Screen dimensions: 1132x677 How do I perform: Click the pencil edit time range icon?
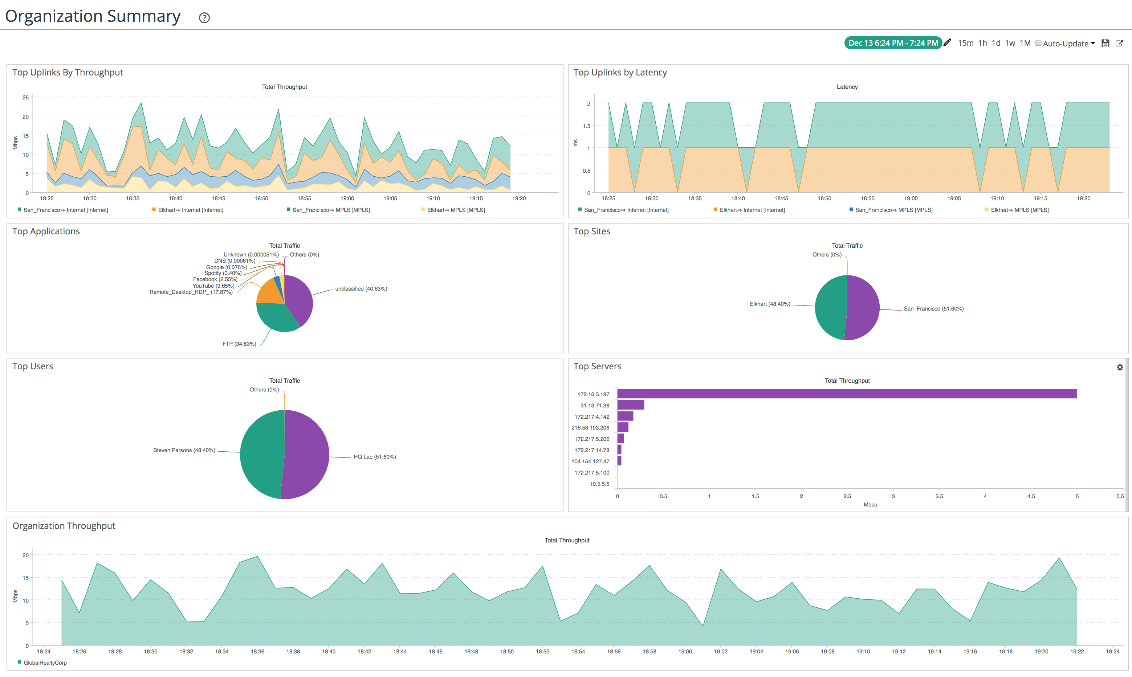click(x=948, y=42)
